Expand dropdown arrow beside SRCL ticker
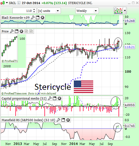 [x=7, y=3]
